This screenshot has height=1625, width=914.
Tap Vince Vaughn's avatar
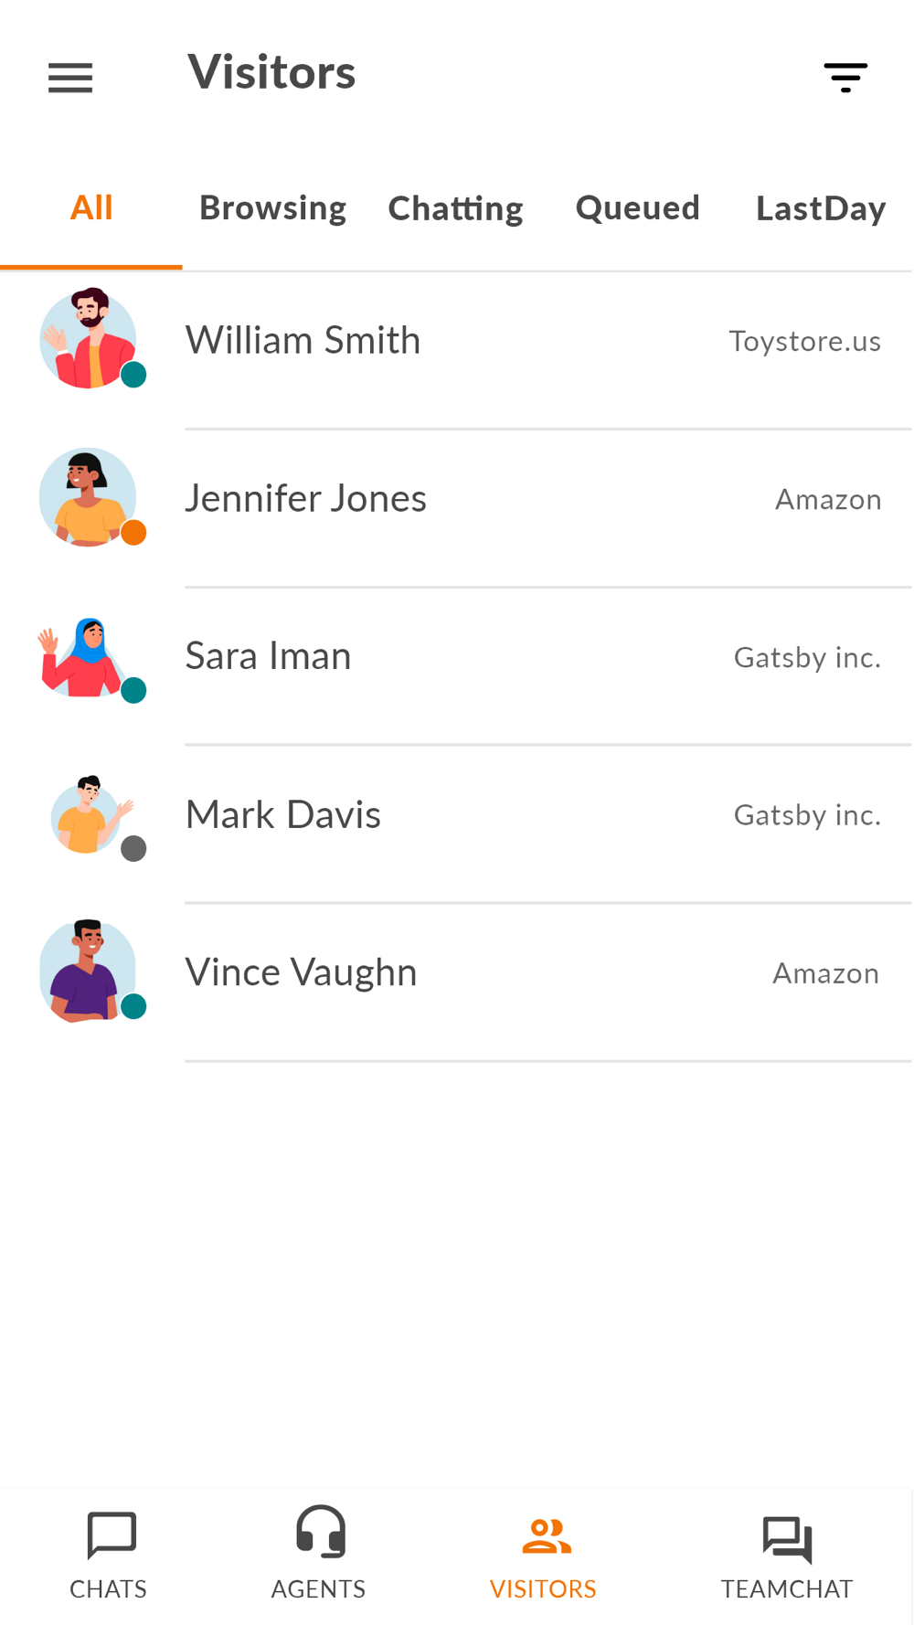[x=89, y=971]
